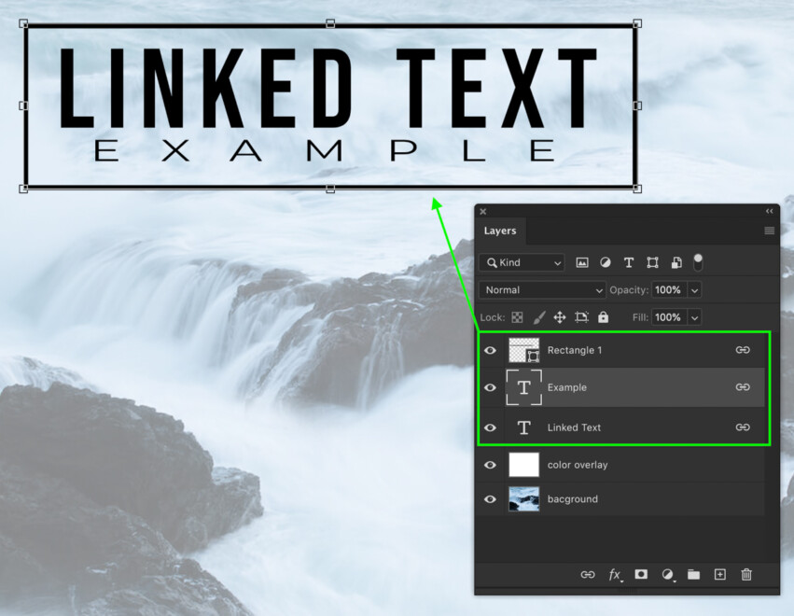Viewport: 794px width, 616px height.
Task: Open the Layers panel menu
Action: [x=770, y=231]
